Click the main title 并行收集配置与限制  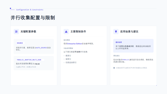point(33,18)
